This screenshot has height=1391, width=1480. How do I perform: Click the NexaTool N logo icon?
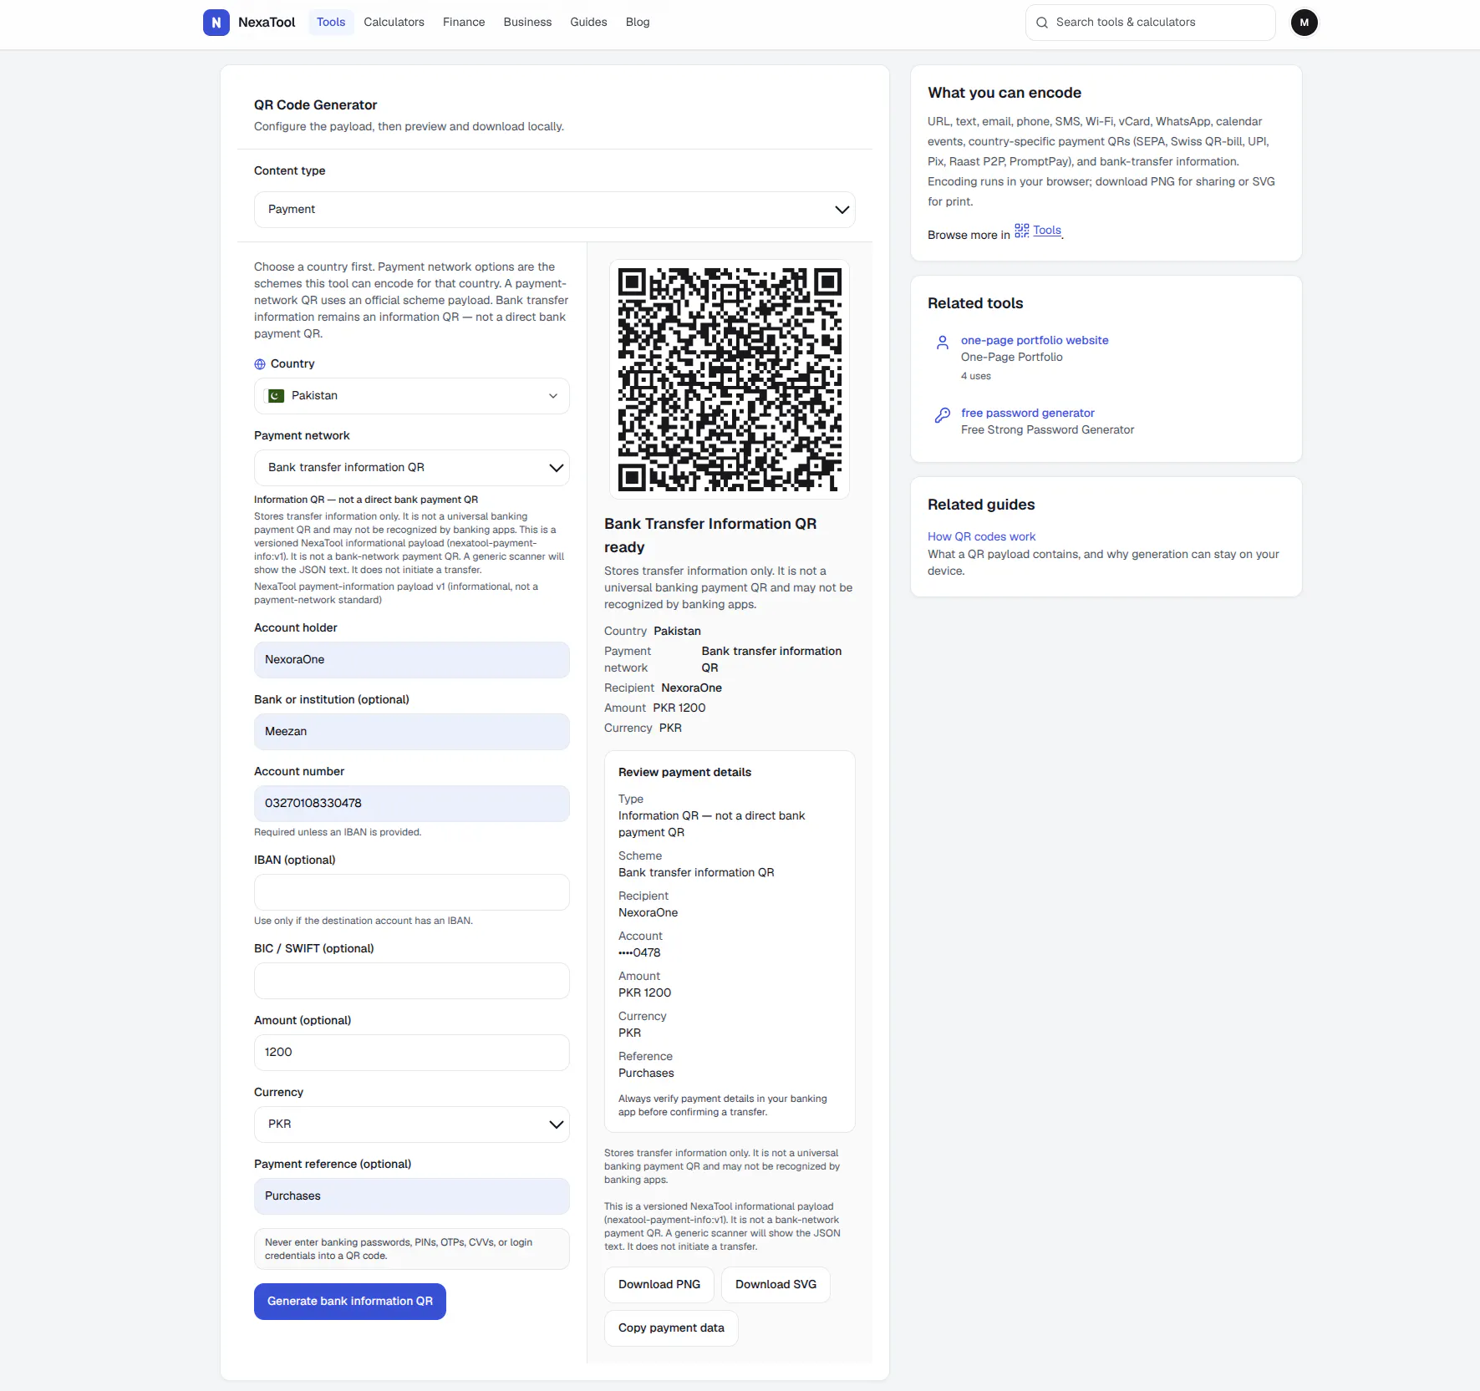[216, 23]
